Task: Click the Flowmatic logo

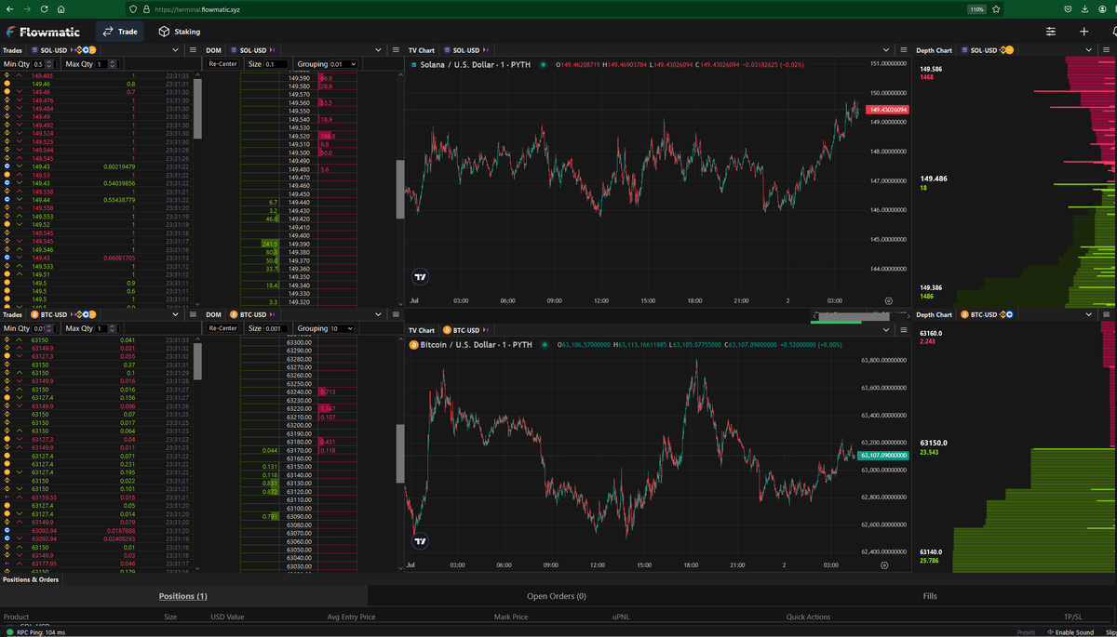Action: (x=44, y=32)
